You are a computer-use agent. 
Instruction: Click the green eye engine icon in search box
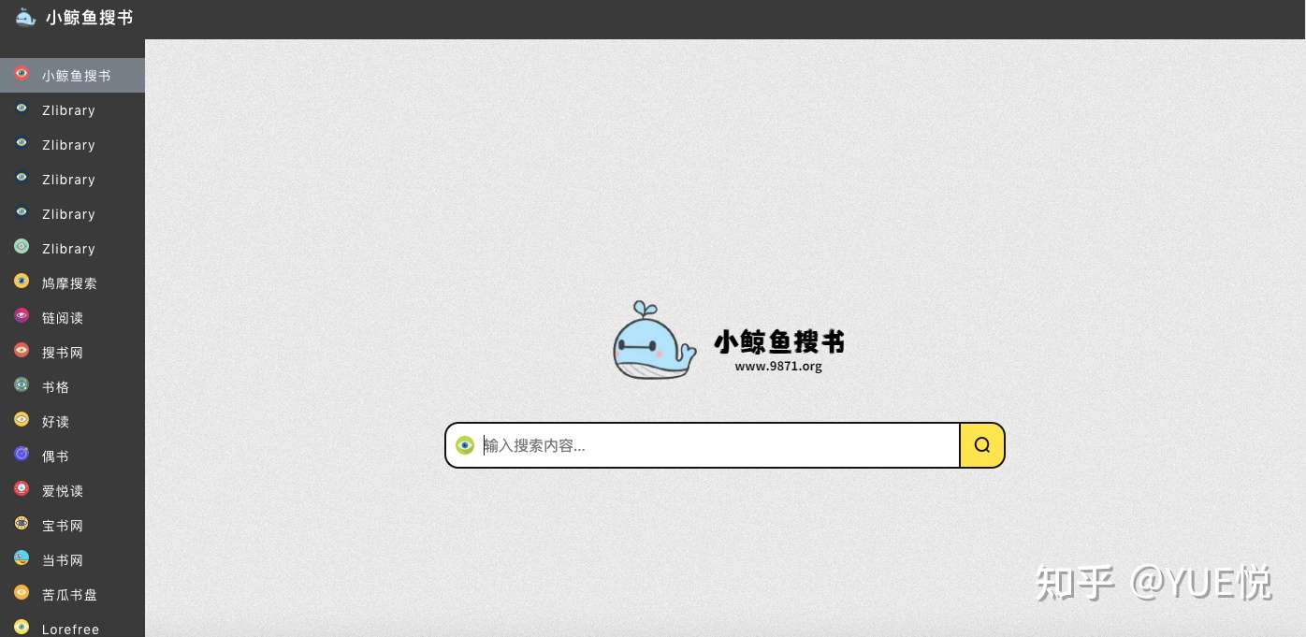pyautogui.click(x=465, y=445)
